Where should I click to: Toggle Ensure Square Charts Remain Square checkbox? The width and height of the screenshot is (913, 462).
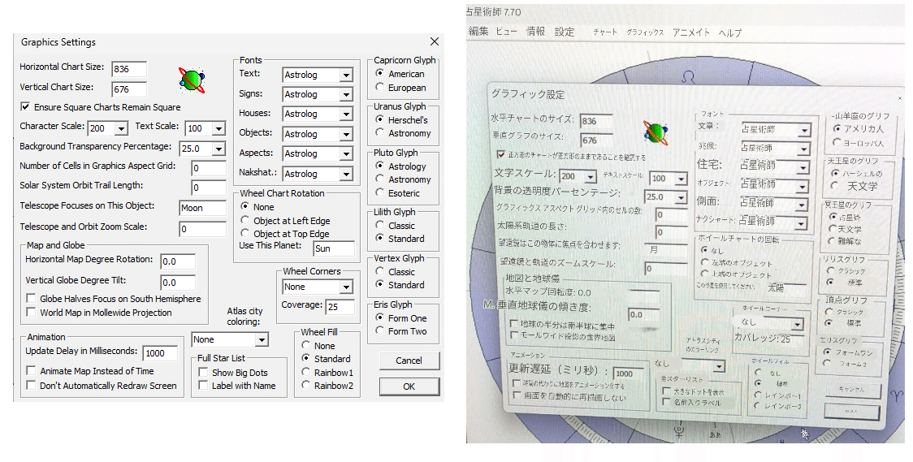coord(25,106)
